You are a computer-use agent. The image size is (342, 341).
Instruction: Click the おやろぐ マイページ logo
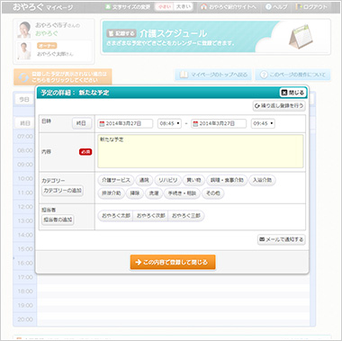(42, 7)
